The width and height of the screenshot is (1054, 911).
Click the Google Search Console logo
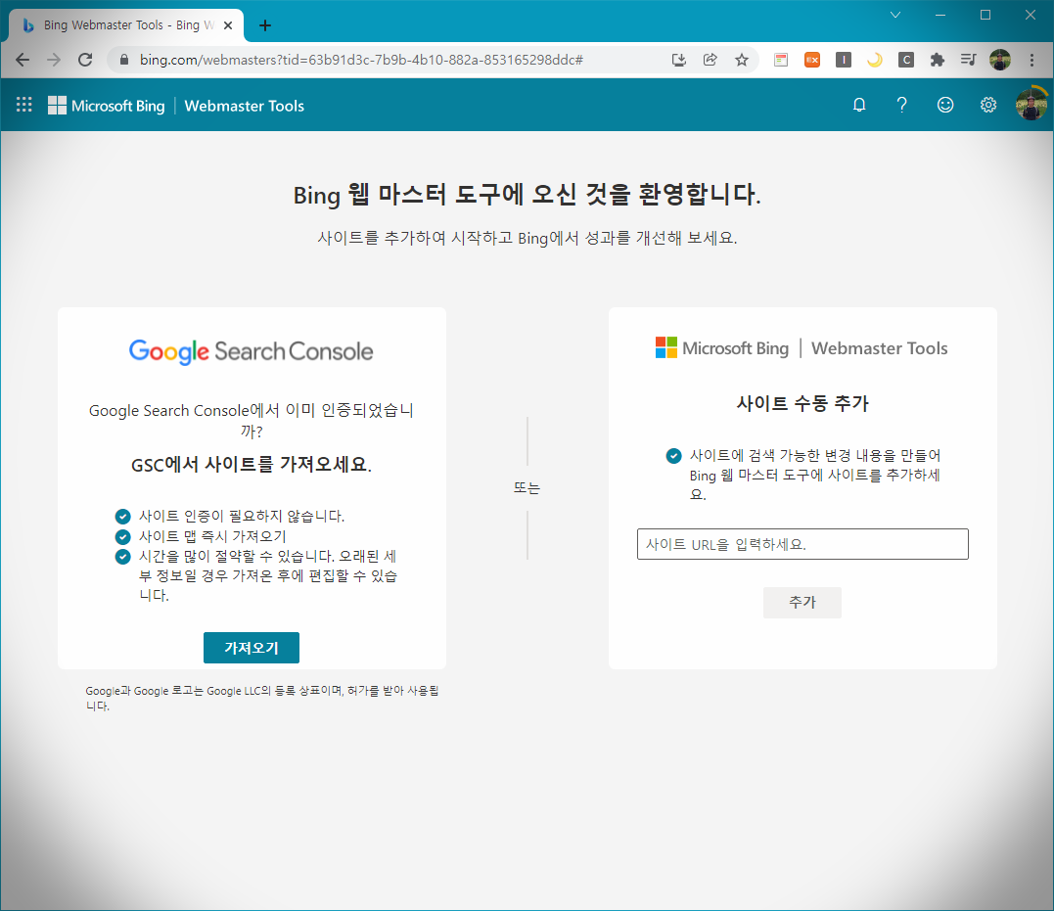point(251,351)
